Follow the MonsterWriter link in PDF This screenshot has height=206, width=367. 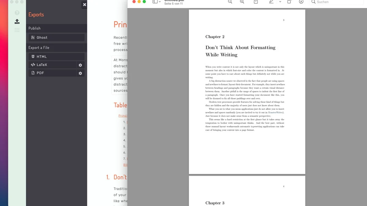point(276,113)
